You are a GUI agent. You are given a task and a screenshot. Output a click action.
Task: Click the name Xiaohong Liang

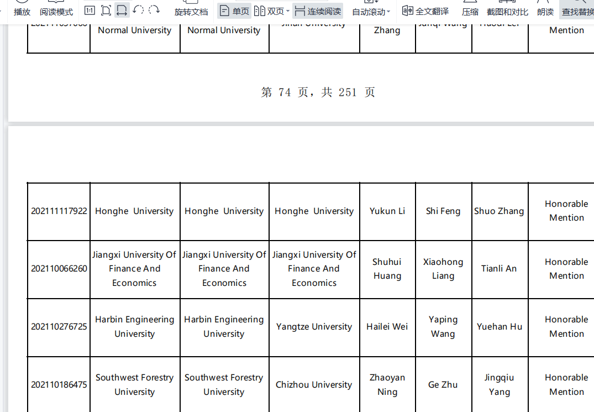[x=443, y=269]
